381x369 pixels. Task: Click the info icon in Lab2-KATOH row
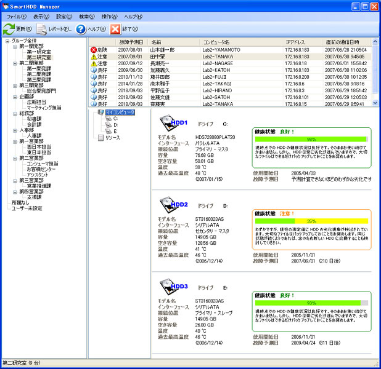coord(94,70)
